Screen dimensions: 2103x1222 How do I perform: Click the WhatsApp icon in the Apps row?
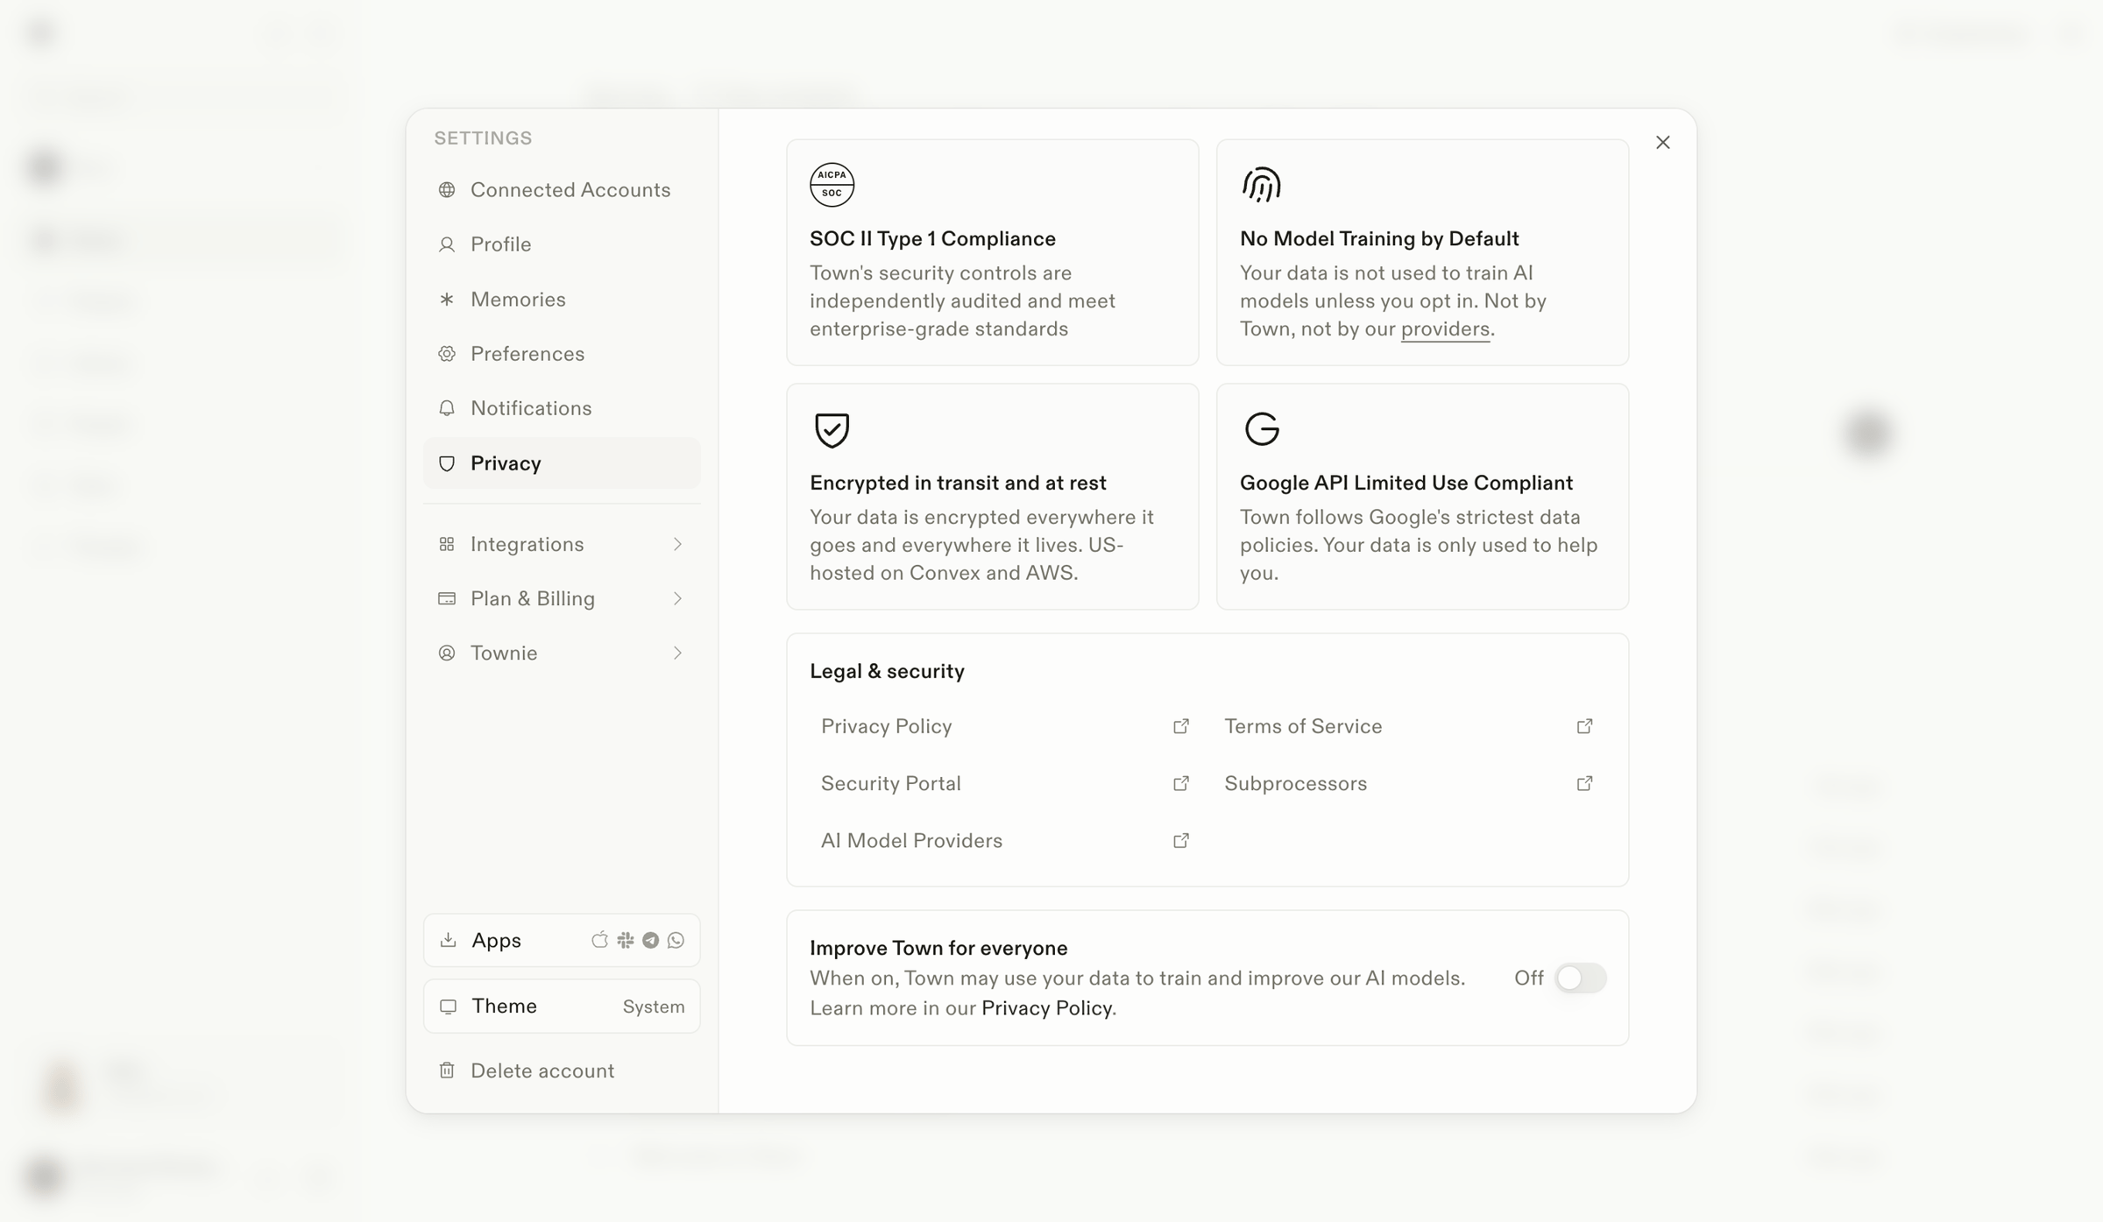(x=676, y=940)
